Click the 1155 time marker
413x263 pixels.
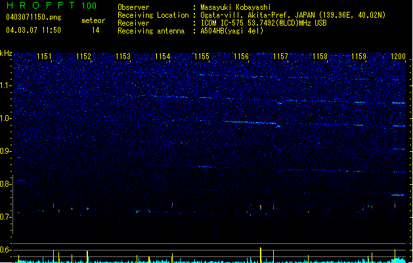click(x=202, y=57)
